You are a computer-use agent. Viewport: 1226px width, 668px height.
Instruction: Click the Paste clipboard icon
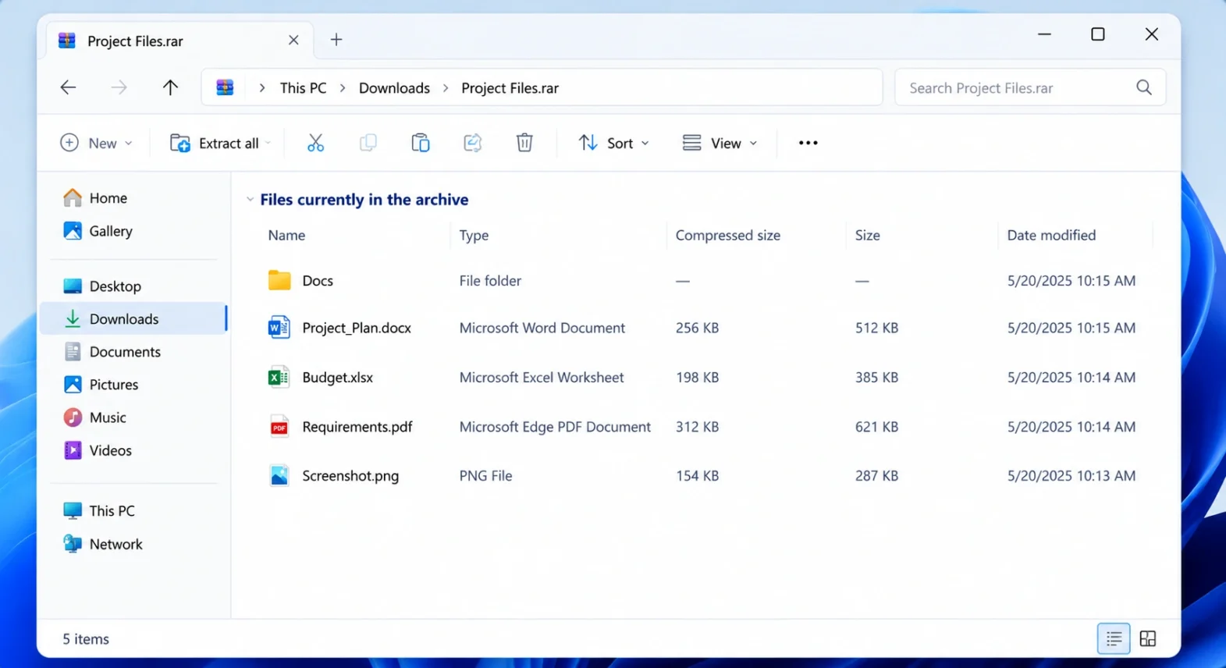click(420, 143)
